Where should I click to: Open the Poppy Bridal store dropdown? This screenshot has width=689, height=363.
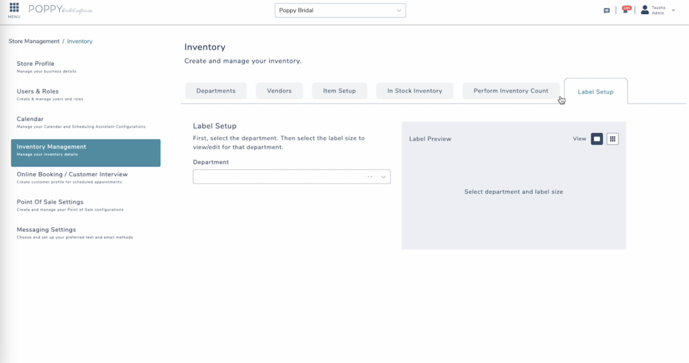point(340,11)
